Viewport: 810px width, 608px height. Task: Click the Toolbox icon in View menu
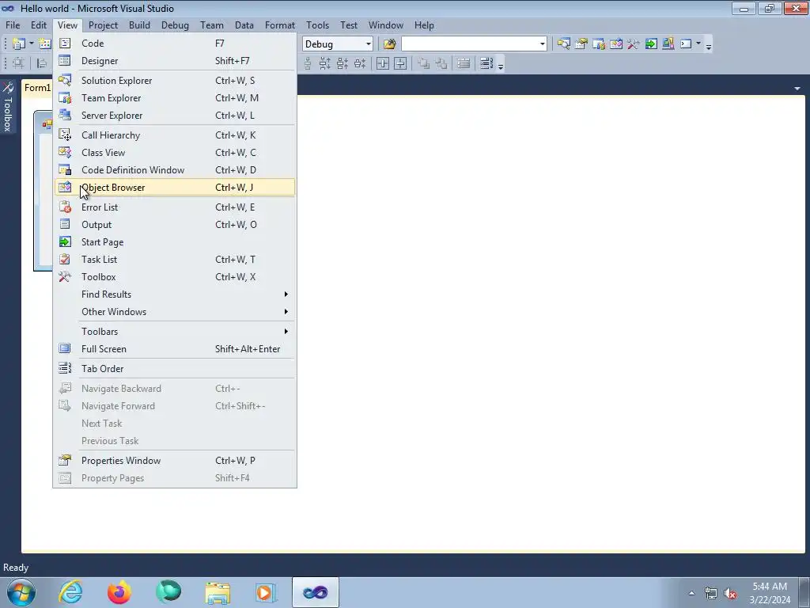[x=65, y=277]
